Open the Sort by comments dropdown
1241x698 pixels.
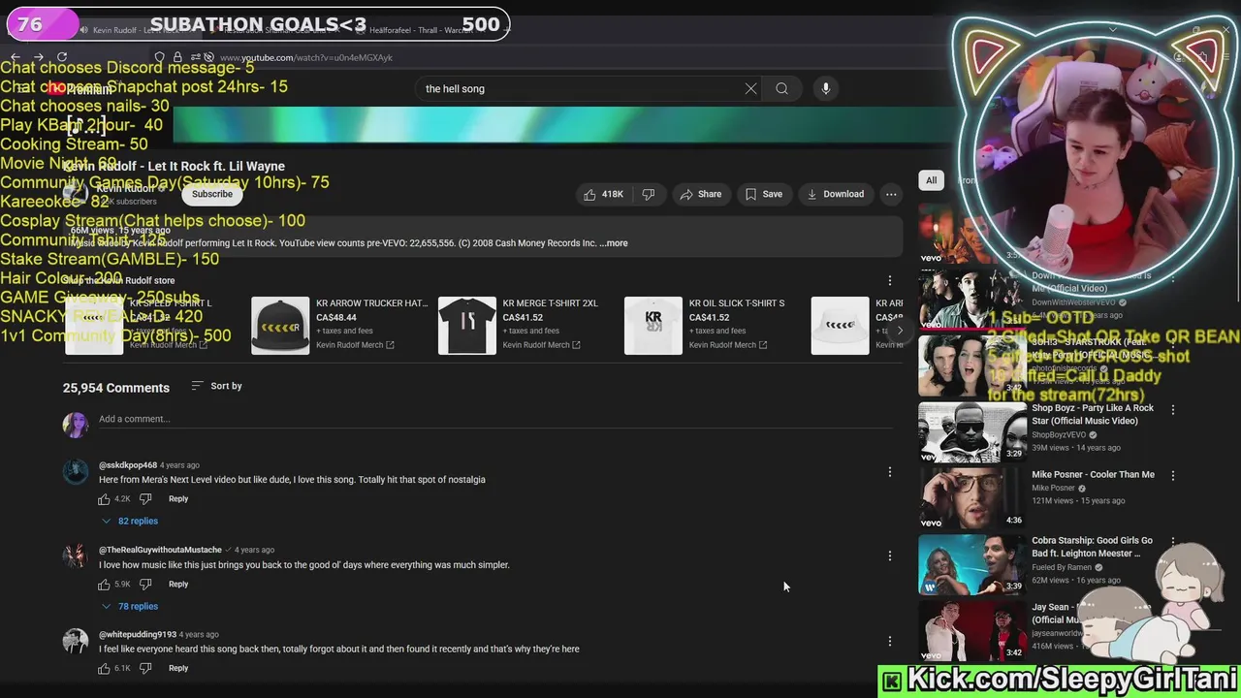click(x=216, y=386)
